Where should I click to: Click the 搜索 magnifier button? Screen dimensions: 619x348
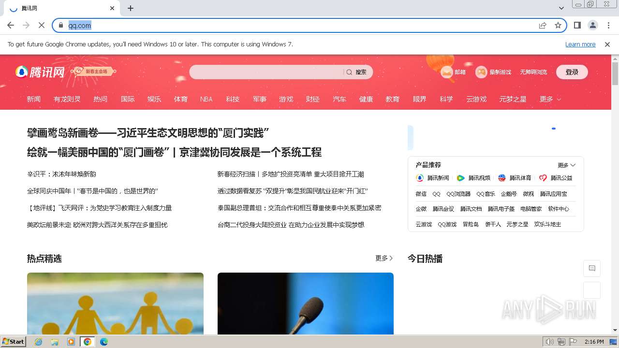click(356, 72)
